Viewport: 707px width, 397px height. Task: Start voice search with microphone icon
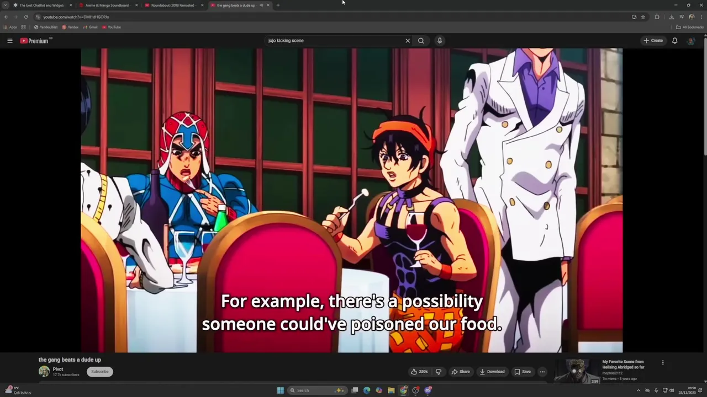tap(440, 41)
